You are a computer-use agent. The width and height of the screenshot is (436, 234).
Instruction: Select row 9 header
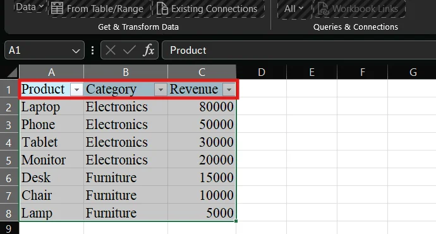(x=9, y=228)
